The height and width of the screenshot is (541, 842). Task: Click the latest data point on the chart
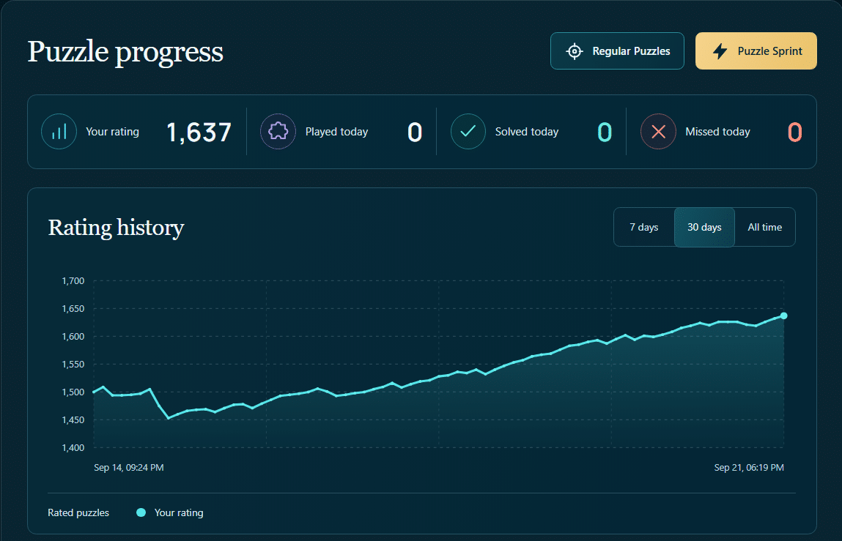coord(784,316)
